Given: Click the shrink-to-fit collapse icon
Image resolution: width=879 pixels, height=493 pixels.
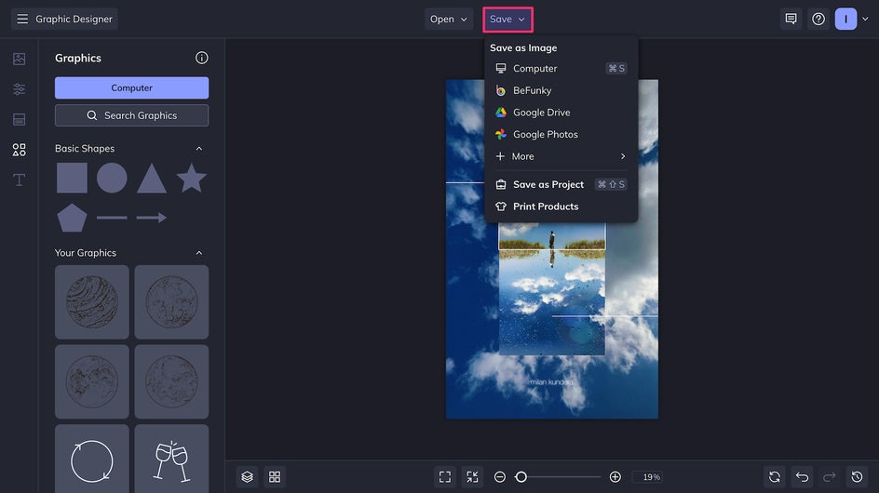Looking at the screenshot, I should (473, 477).
